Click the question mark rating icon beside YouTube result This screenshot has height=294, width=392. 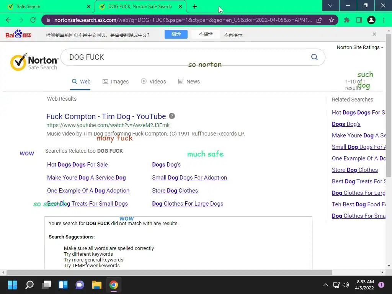[x=172, y=116]
